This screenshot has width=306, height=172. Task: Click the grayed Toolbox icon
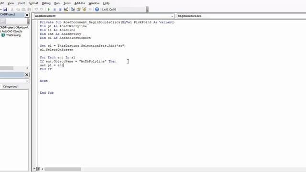pos(90,10)
